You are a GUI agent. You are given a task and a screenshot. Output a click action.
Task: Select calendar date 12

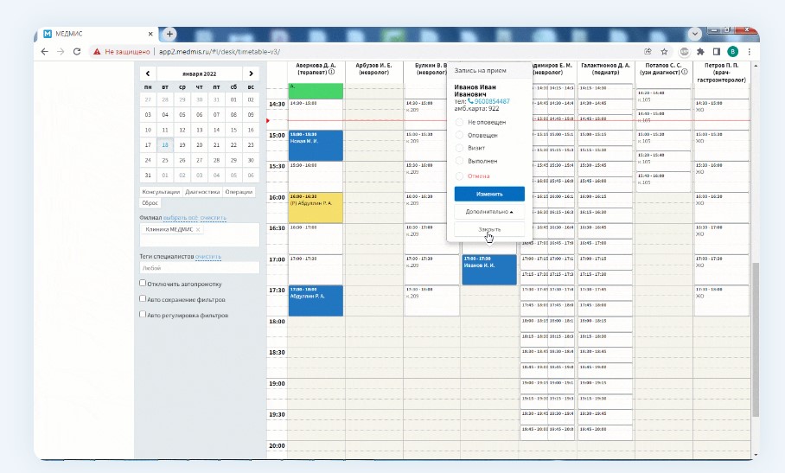tap(182, 130)
